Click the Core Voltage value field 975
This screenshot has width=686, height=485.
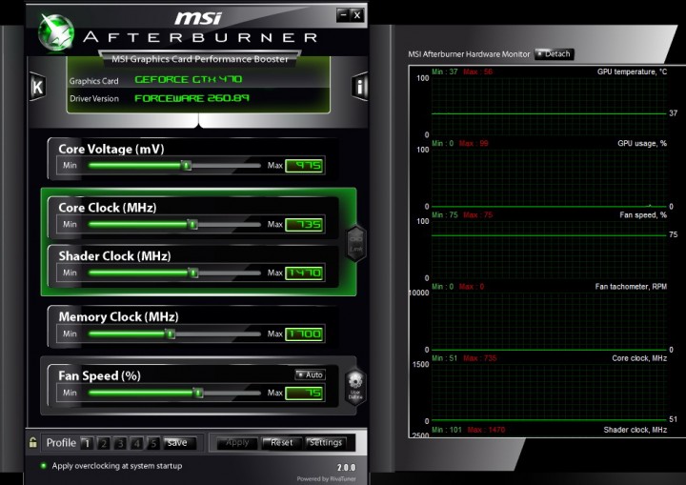[x=305, y=166]
